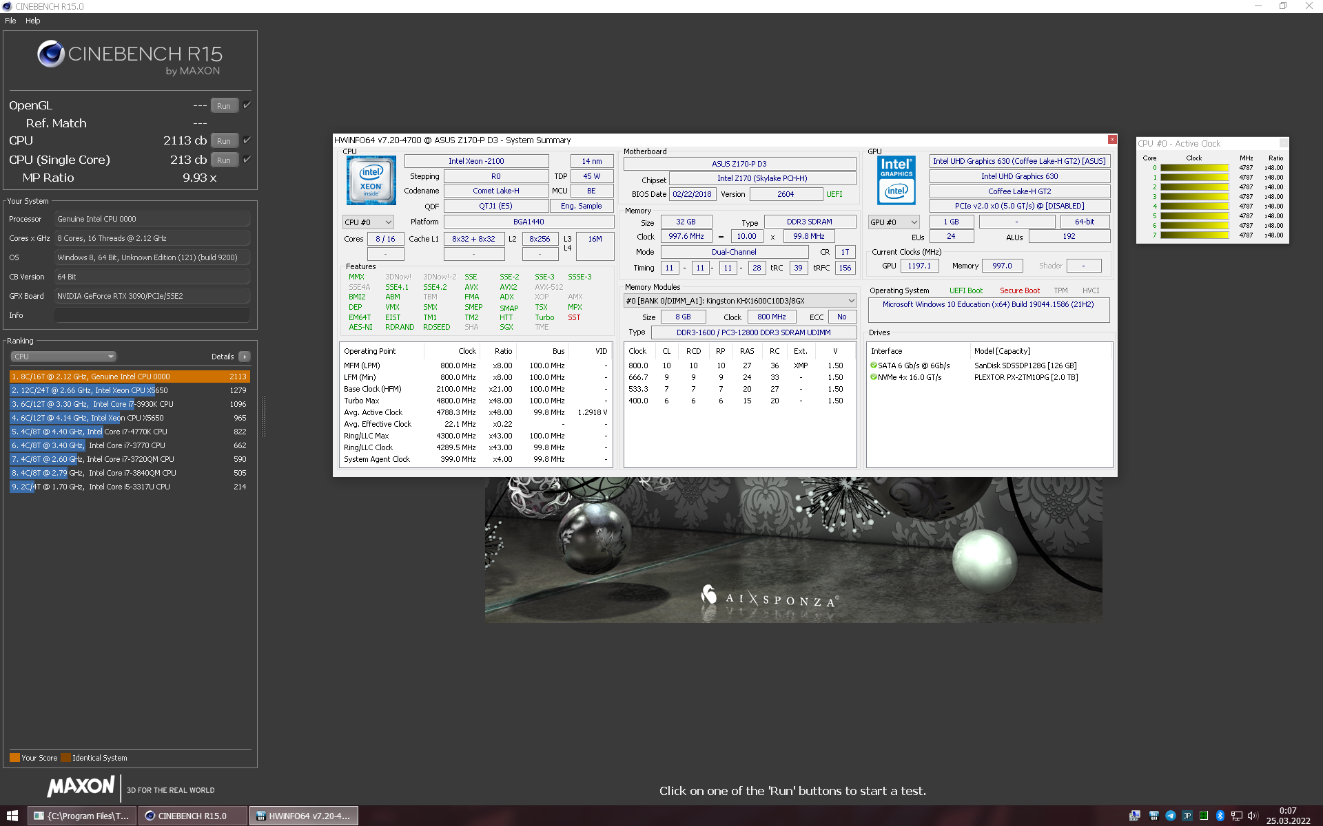Open Bluetooth tray icon
1323x826 pixels.
click(1220, 816)
